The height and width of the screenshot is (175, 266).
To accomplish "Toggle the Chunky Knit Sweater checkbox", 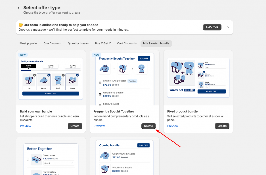I will click(x=100, y=83).
